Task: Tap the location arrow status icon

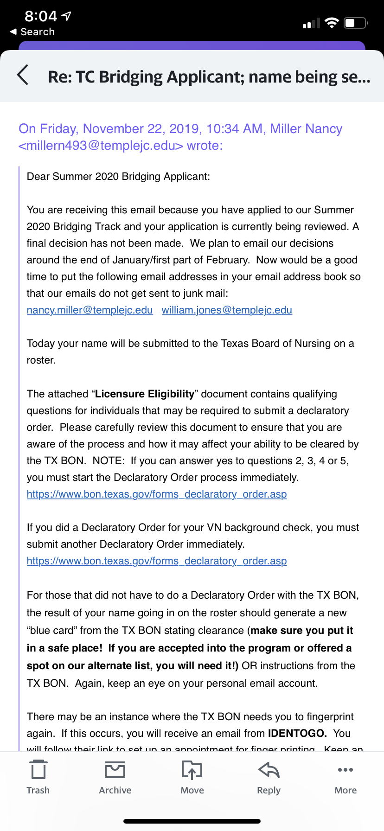Action: 67,16
